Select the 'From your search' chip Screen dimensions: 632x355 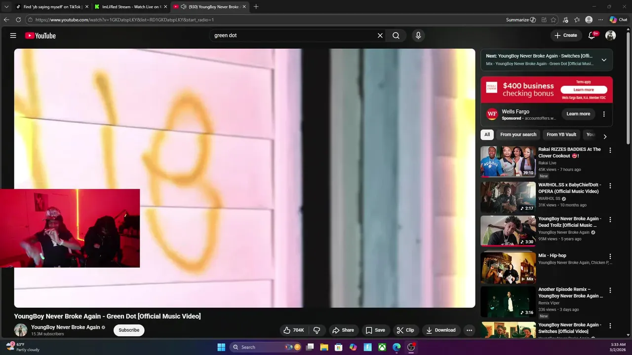518,135
